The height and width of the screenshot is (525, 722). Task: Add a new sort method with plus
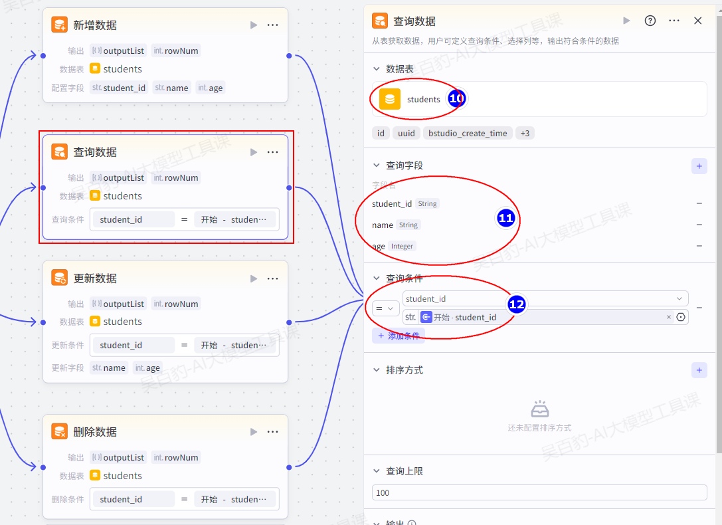(x=699, y=370)
